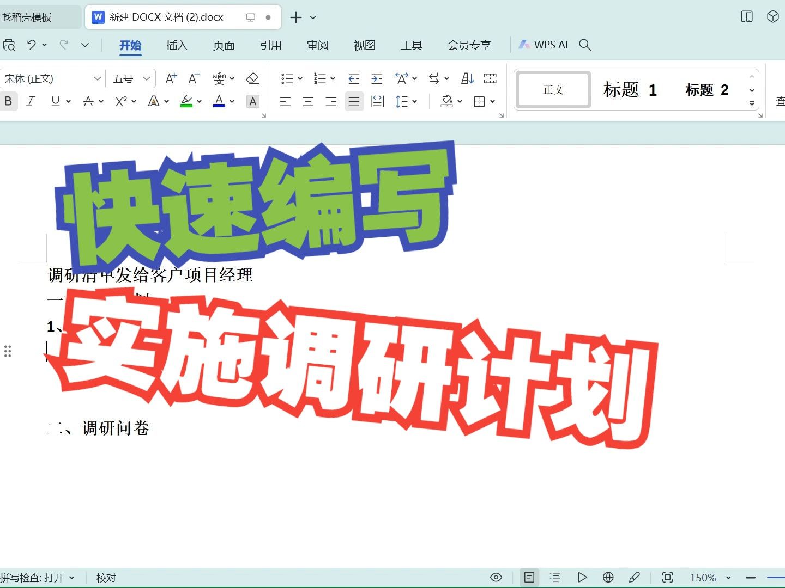Align text left icon

285,102
